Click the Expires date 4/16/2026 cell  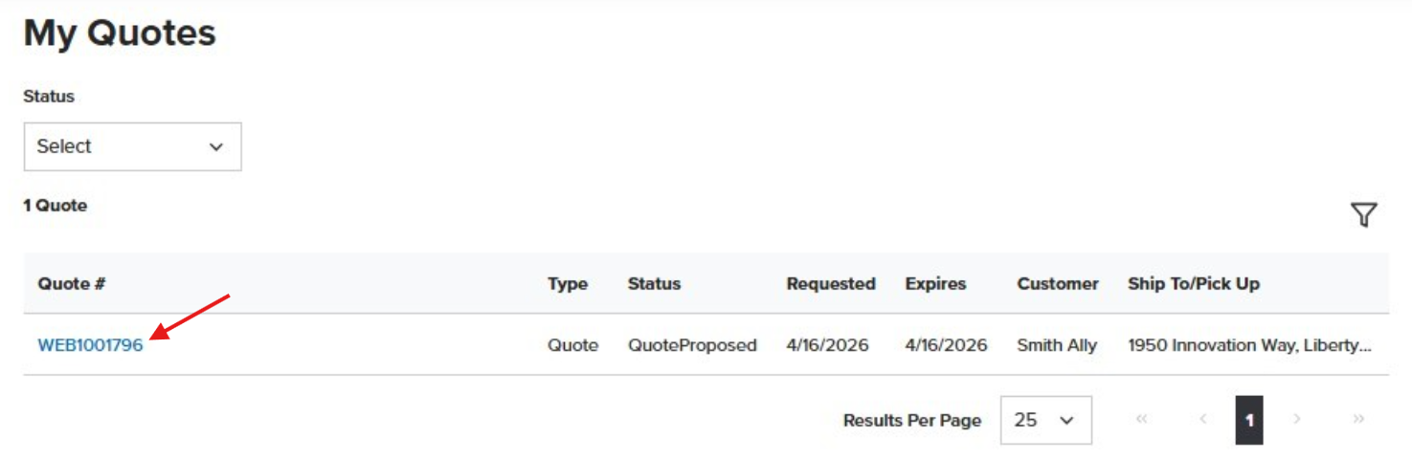coord(946,345)
